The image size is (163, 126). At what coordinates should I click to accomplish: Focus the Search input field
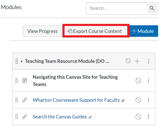117,8
